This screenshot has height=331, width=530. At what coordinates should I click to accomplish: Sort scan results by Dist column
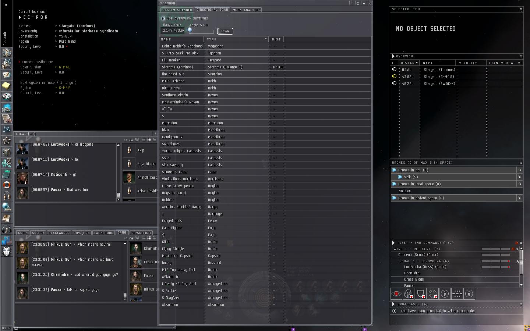click(x=277, y=39)
